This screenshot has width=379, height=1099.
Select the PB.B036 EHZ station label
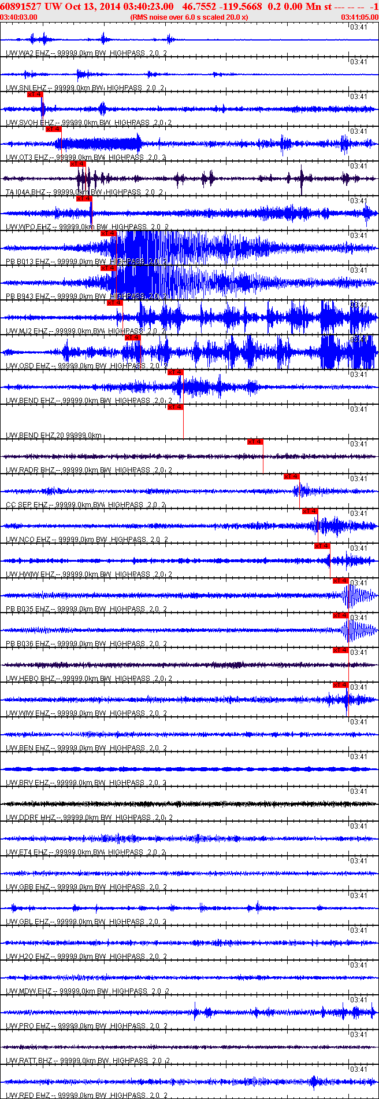[87, 644]
